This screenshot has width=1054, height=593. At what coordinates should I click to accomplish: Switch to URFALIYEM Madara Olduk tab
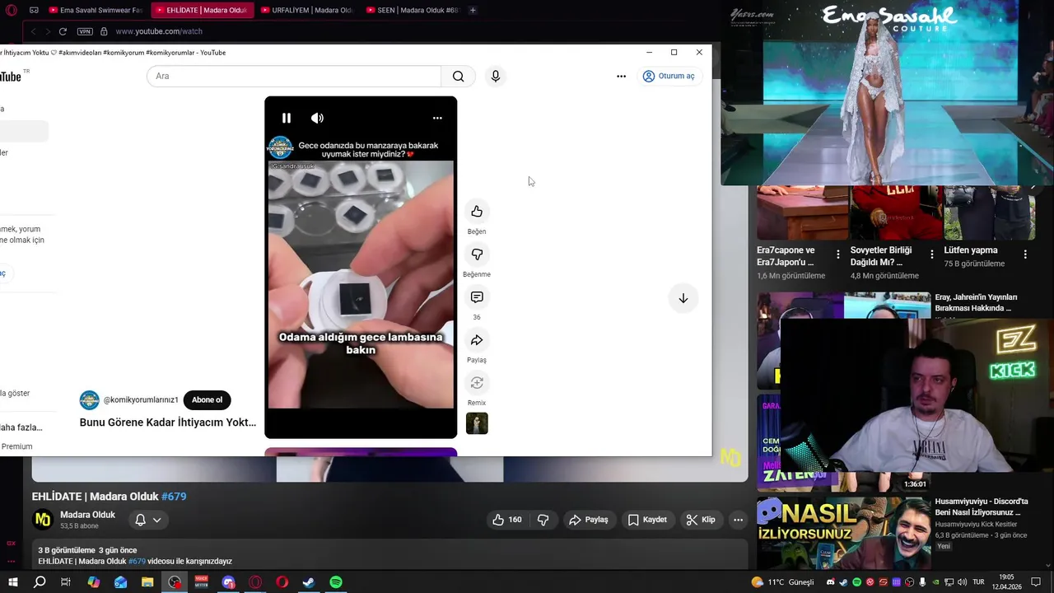point(306,10)
